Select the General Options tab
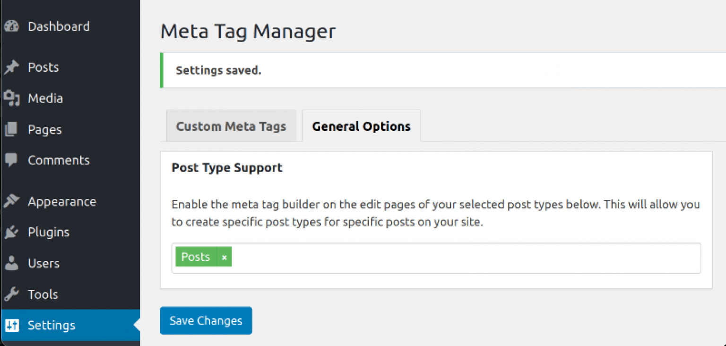 361,126
